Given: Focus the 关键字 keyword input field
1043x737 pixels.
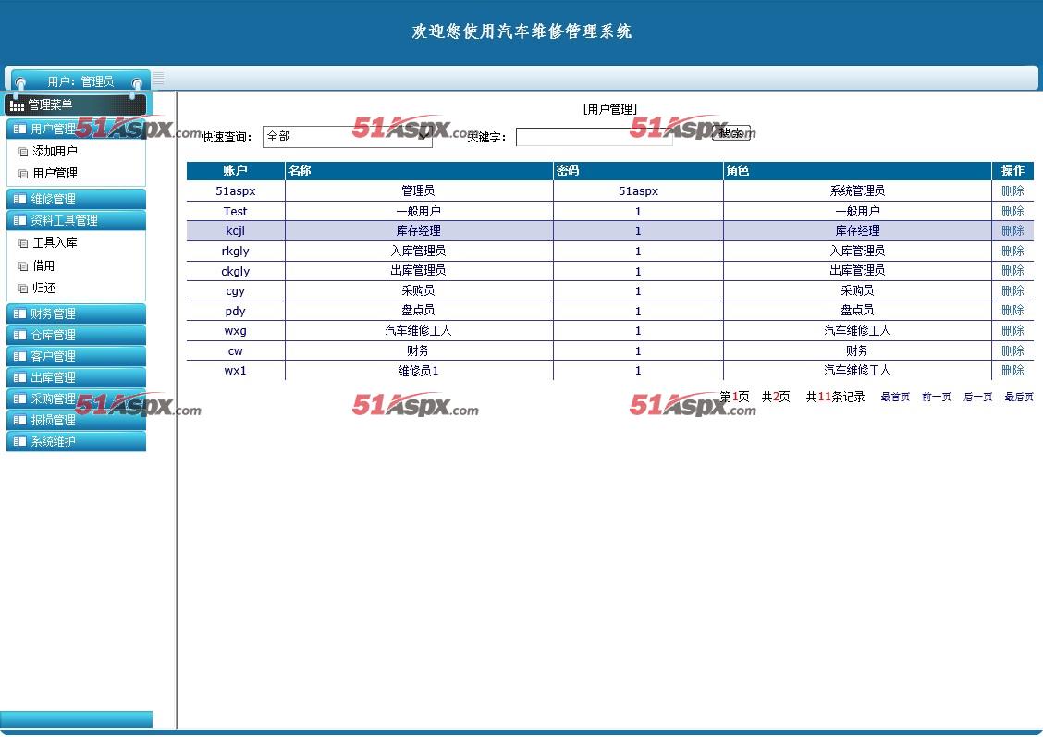Looking at the screenshot, I should pyautogui.click(x=594, y=137).
